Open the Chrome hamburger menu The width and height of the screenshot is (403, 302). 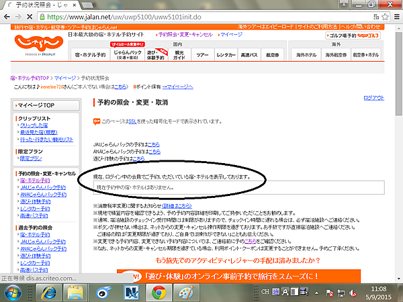[x=397, y=17]
